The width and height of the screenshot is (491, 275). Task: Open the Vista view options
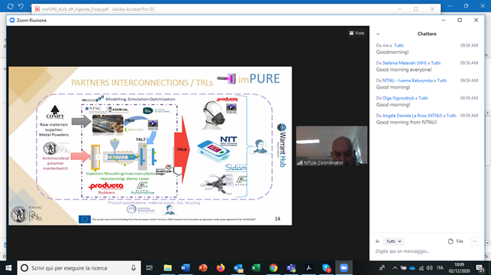(x=357, y=33)
